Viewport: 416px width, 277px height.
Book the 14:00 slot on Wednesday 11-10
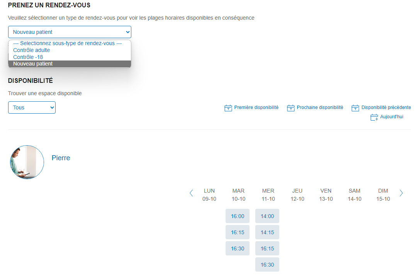[x=267, y=216]
